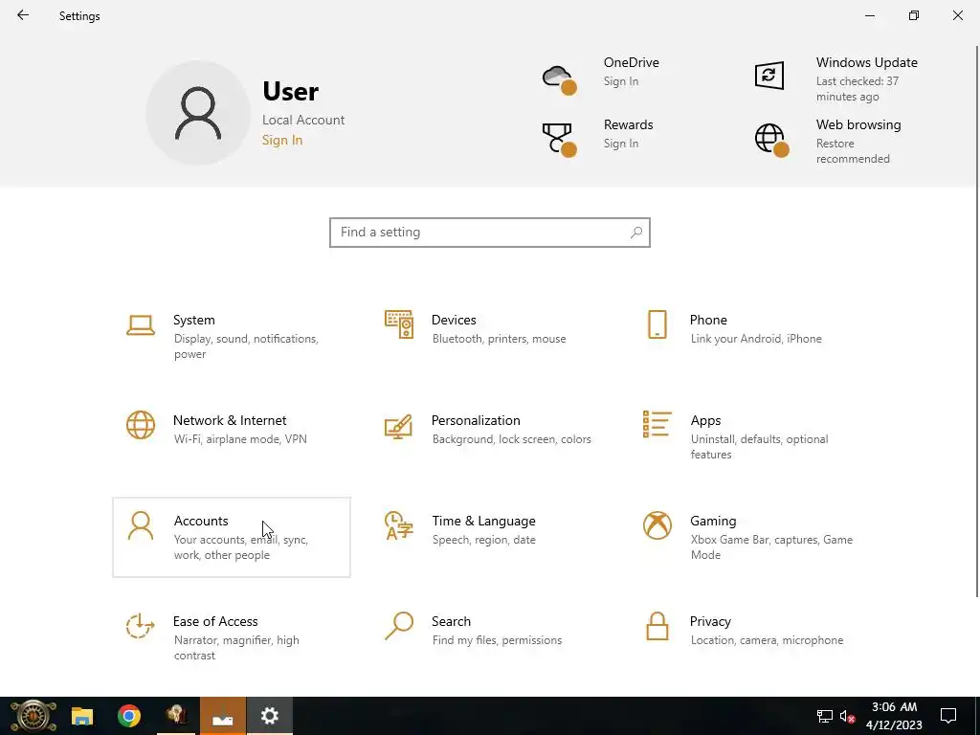Click the OneDrive cloud icon
The image size is (980, 735).
point(559,79)
